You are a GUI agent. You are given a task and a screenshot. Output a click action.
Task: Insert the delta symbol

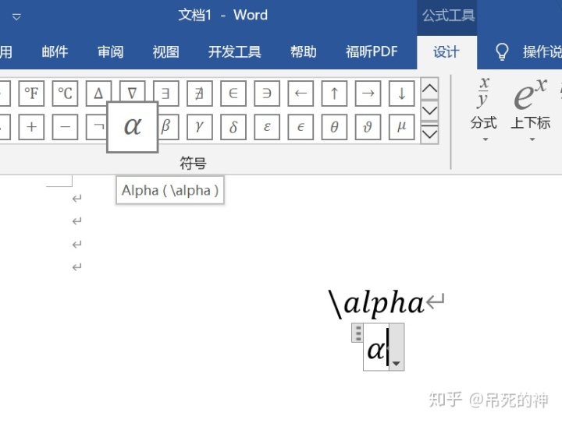[233, 127]
